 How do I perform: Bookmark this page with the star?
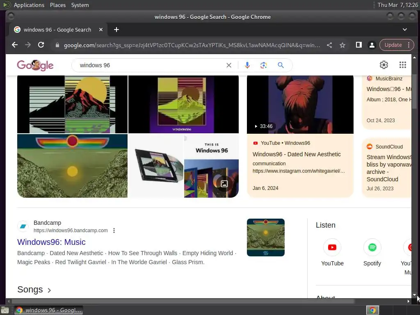pyautogui.click(x=342, y=45)
